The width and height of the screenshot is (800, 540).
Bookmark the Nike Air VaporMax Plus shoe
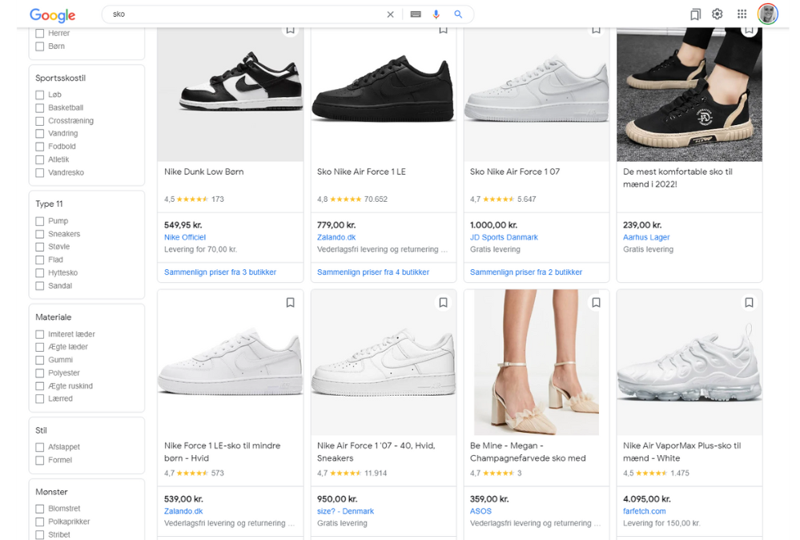click(x=749, y=303)
